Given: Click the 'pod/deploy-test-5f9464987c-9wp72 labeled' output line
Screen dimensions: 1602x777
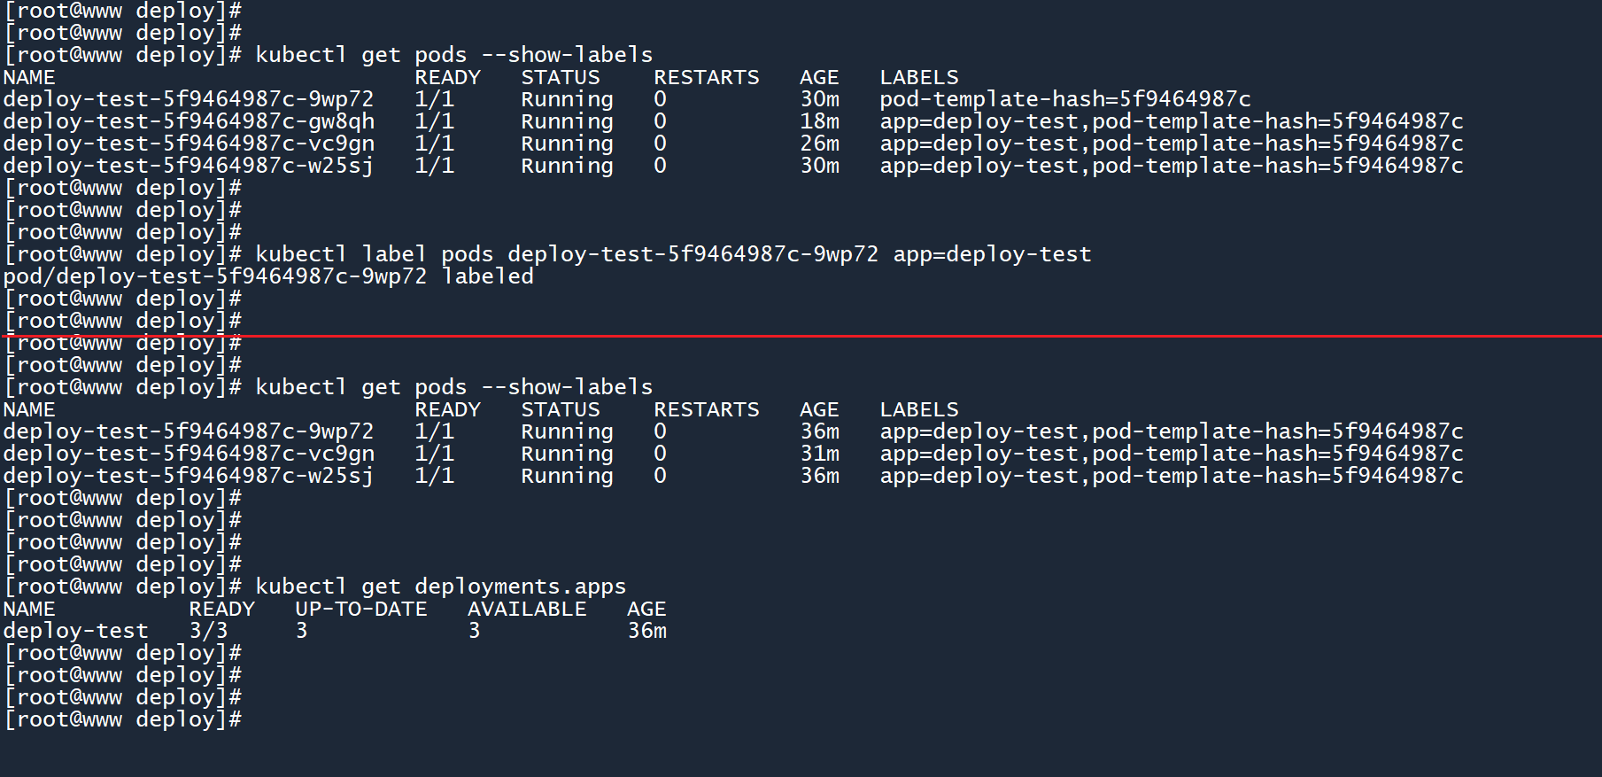Looking at the screenshot, I should [x=268, y=276].
